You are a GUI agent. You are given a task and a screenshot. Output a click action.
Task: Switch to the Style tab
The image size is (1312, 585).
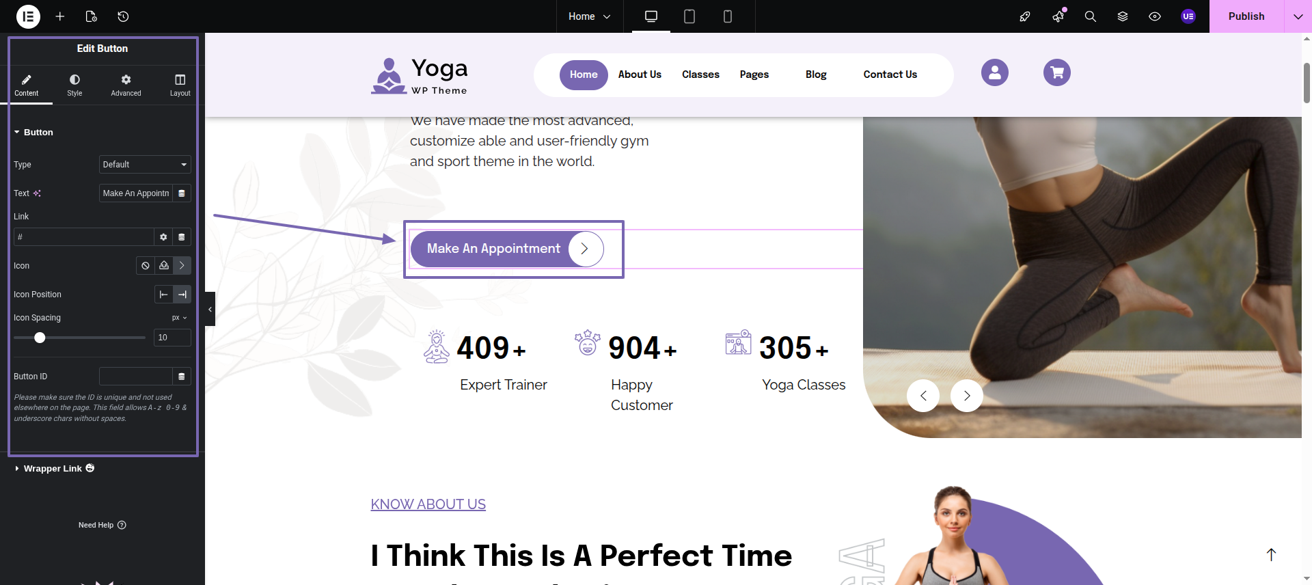(x=74, y=85)
